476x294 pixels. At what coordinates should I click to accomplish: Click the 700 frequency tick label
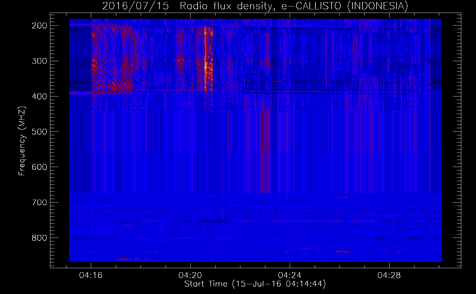tap(39, 202)
